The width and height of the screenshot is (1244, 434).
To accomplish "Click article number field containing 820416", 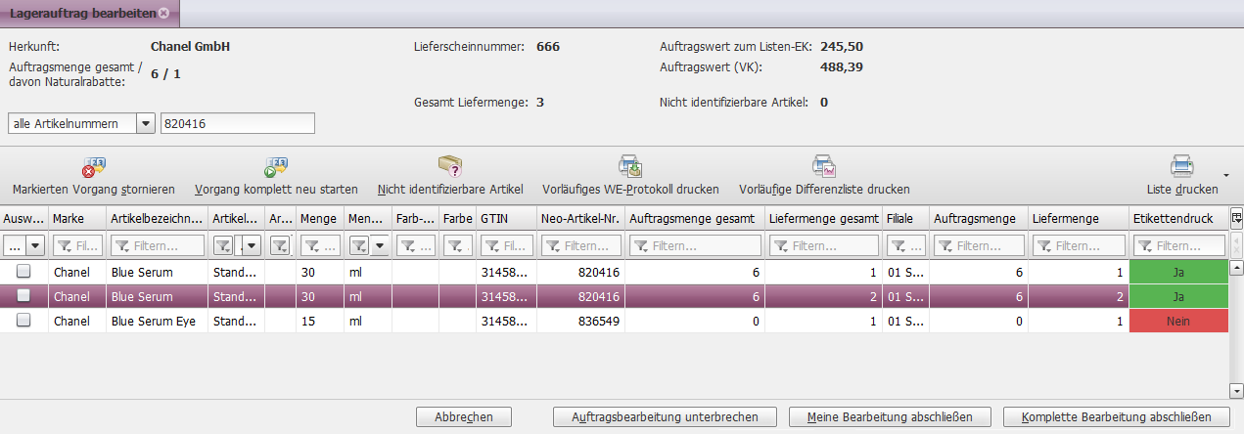I will [x=237, y=123].
